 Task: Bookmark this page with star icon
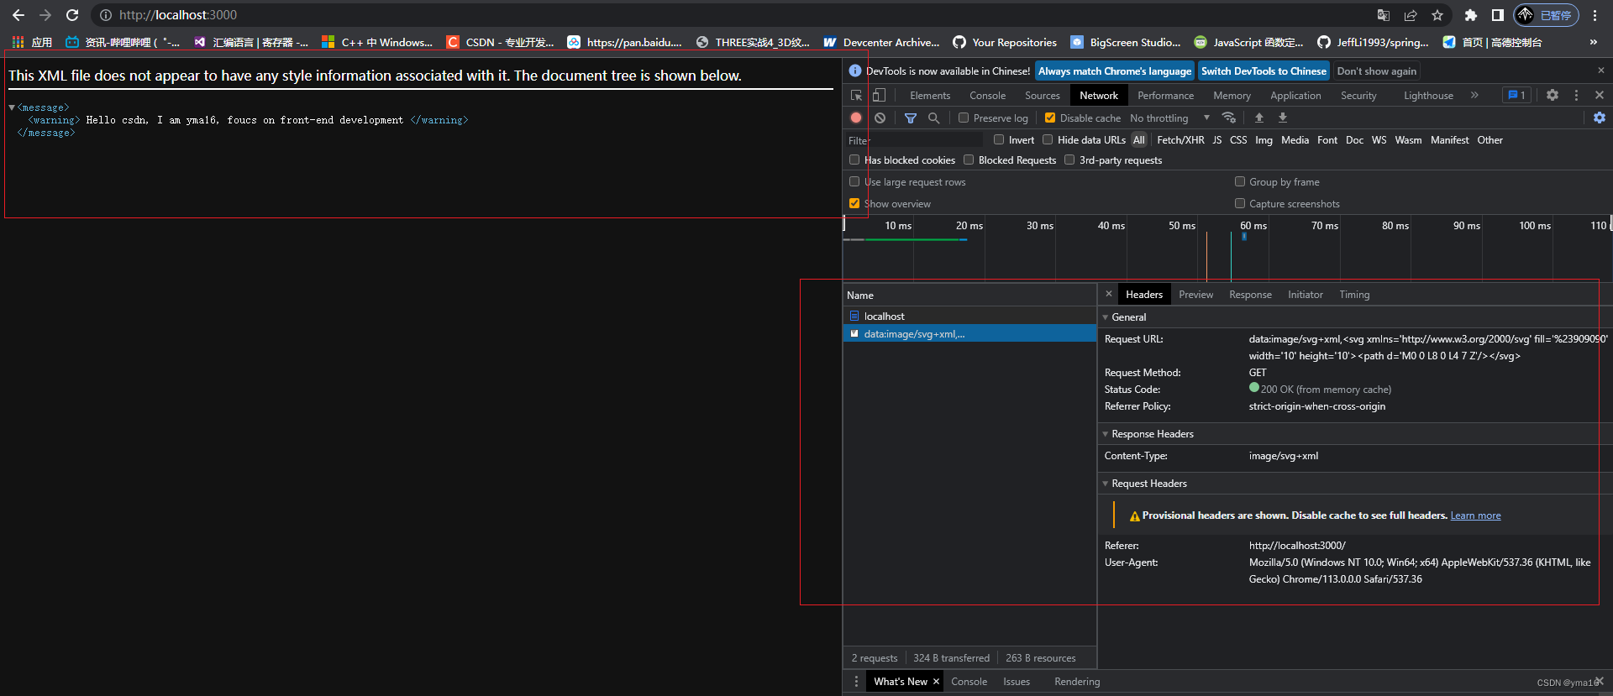point(1437,15)
